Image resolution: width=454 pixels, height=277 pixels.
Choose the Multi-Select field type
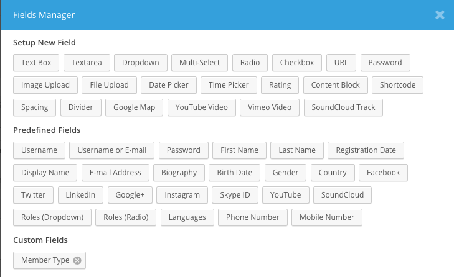pos(199,63)
